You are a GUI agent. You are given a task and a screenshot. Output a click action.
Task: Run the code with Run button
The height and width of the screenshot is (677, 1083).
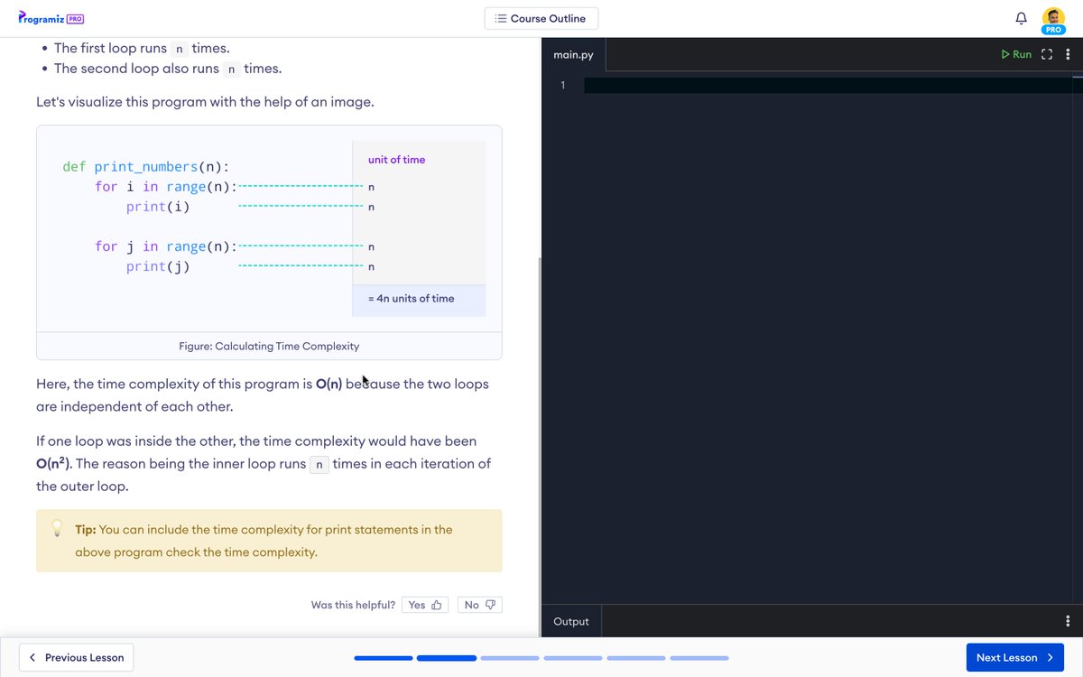pyautogui.click(x=1016, y=54)
